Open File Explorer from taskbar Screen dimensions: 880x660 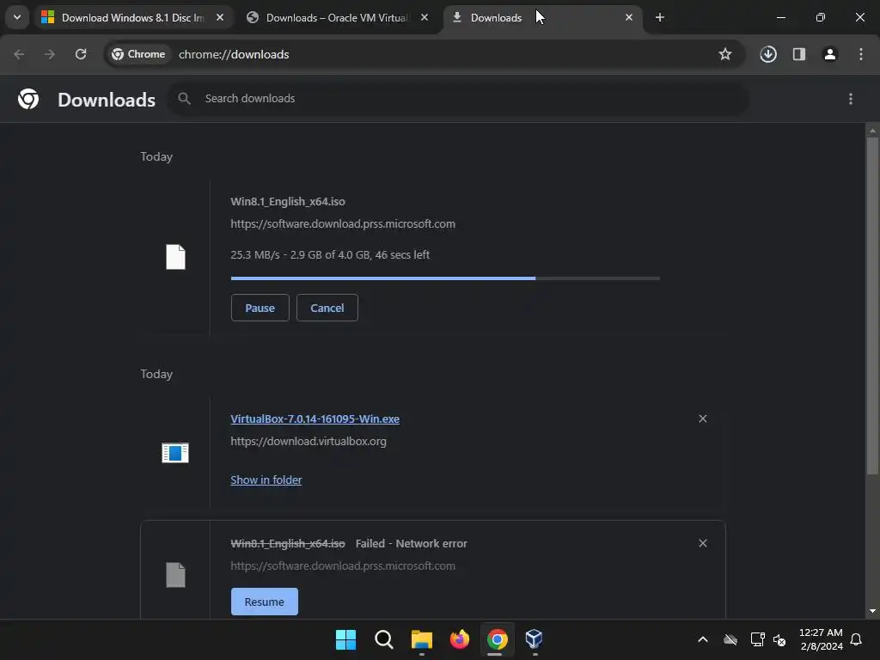(x=421, y=639)
